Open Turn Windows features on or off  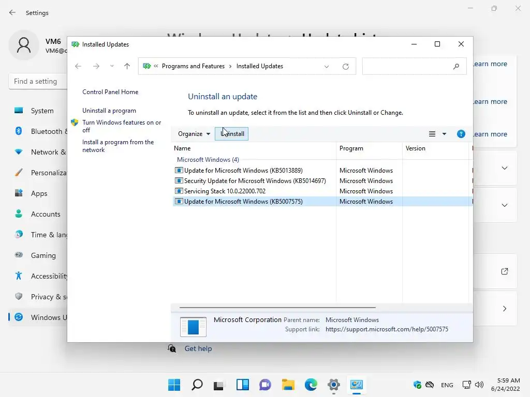click(x=122, y=126)
